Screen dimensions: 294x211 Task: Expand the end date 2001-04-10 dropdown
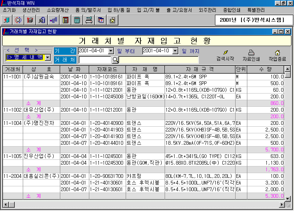pos(175,51)
